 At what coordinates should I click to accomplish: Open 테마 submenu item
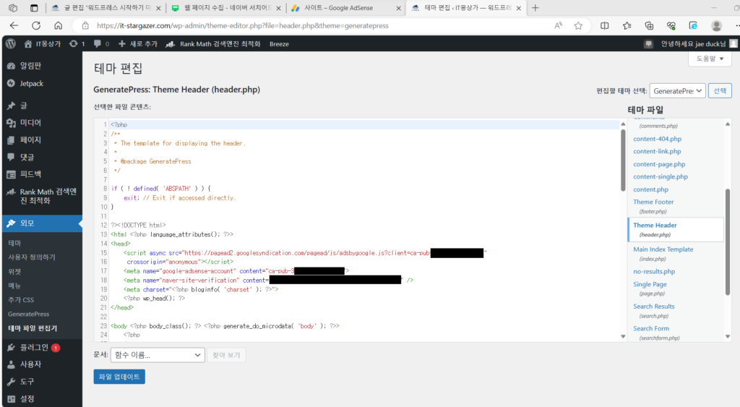(x=14, y=243)
